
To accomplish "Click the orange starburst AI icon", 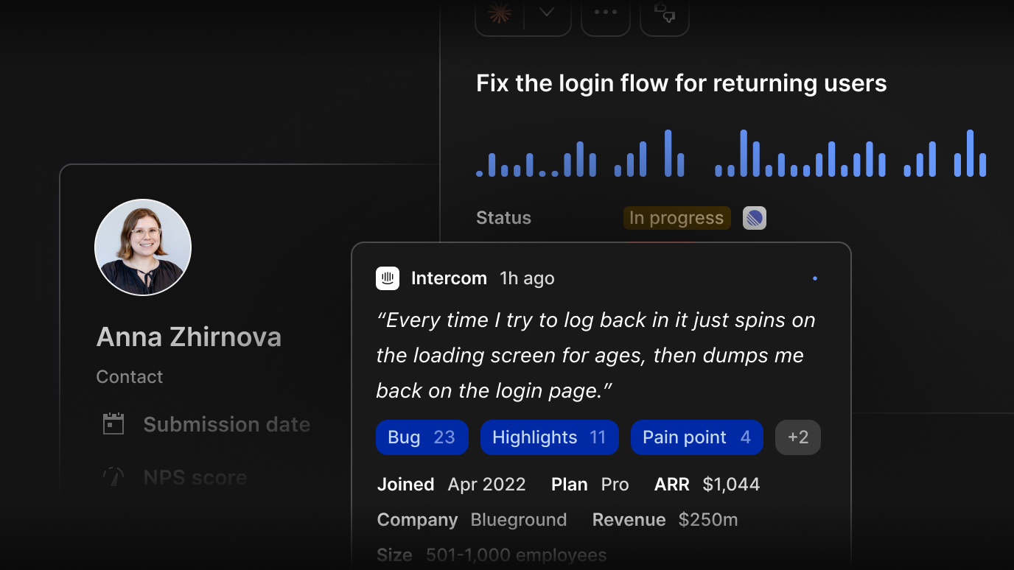I will click(x=500, y=13).
